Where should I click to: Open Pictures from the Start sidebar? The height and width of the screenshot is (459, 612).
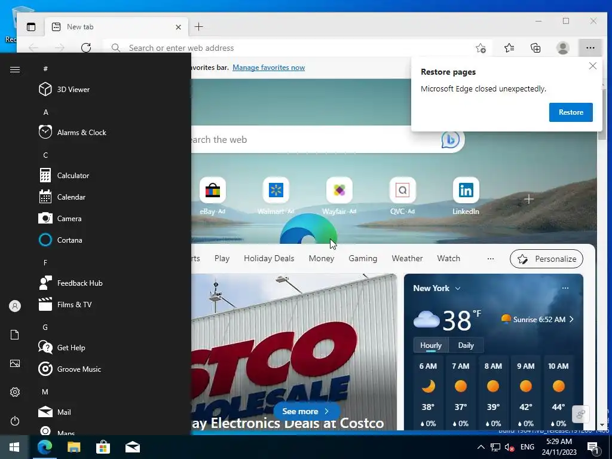point(15,363)
